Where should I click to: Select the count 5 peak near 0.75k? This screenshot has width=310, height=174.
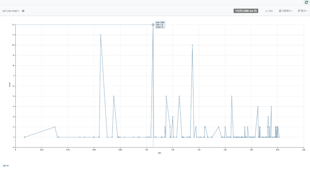point(114,96)
